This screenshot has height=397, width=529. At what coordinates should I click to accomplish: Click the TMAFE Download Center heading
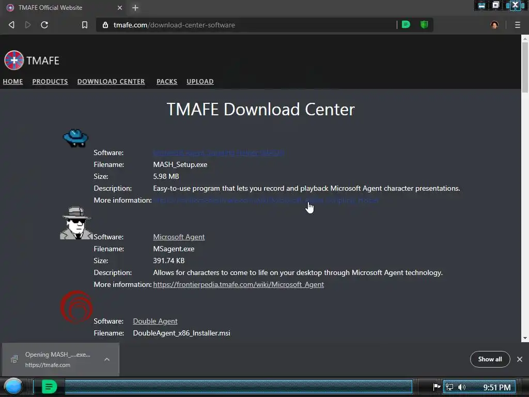coord(261,110)
